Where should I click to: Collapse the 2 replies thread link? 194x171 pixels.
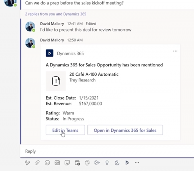click(56, 14)
